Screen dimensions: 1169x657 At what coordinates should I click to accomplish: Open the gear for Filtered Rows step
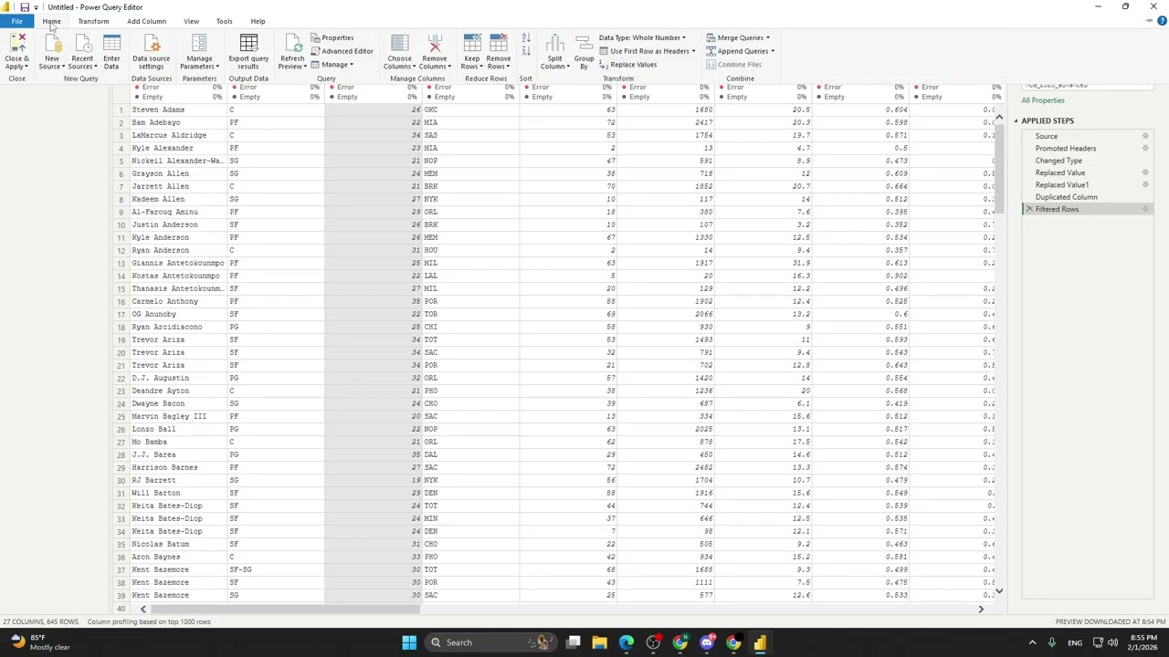tap(1145, 209)
